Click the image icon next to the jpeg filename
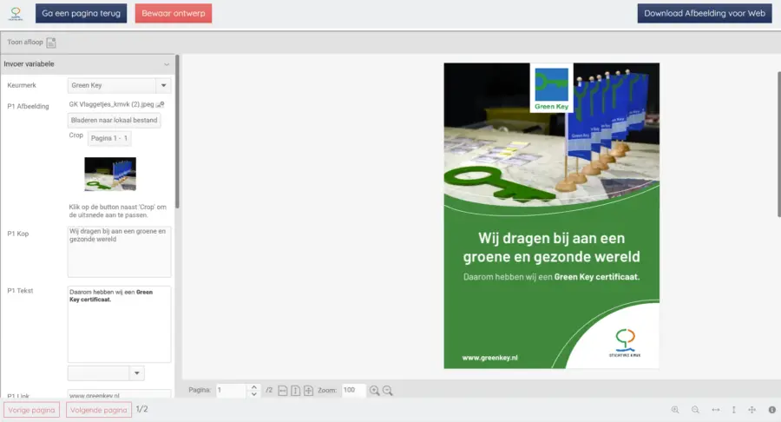The image size is (781, 422). (160, 105)
